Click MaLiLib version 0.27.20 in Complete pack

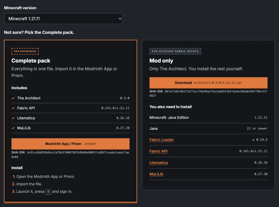[123, 128]
